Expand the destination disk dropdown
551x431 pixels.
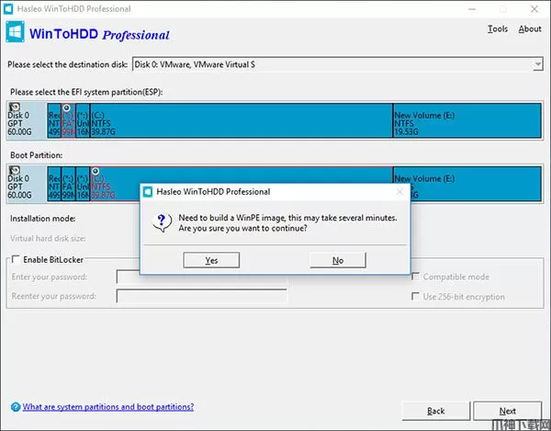tap(537, 64)
